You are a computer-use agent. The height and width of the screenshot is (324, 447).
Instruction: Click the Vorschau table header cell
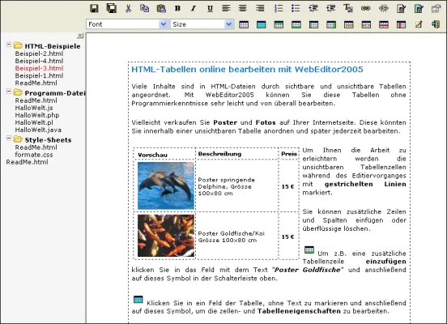point(164,154)
